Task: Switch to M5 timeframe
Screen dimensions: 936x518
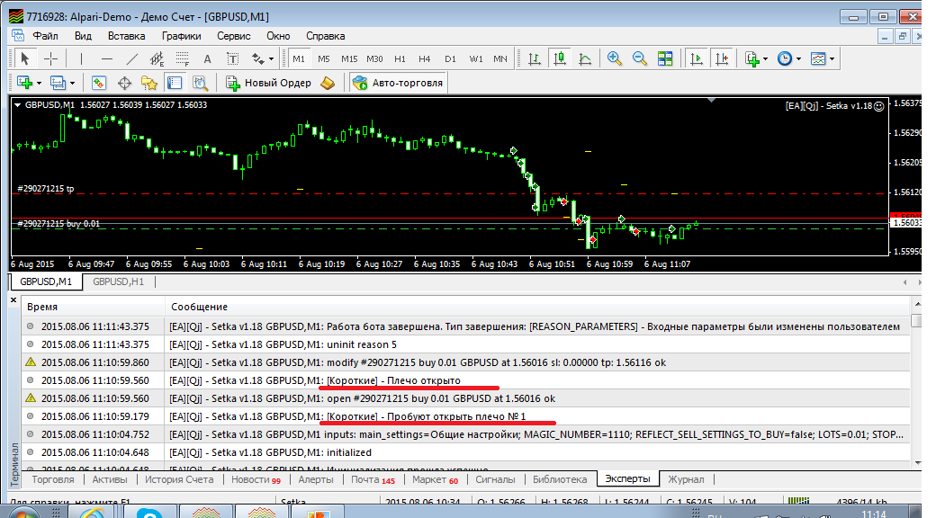Action: pos(323,58)
